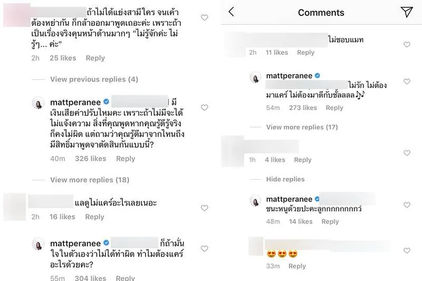
Task: Reply to the comment with 25 likes
Action: tap(95, 58)
